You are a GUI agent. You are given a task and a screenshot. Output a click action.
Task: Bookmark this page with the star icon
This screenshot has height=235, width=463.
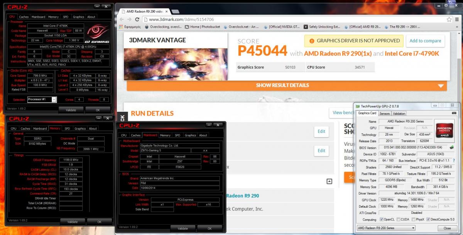(x=449, y=19)
